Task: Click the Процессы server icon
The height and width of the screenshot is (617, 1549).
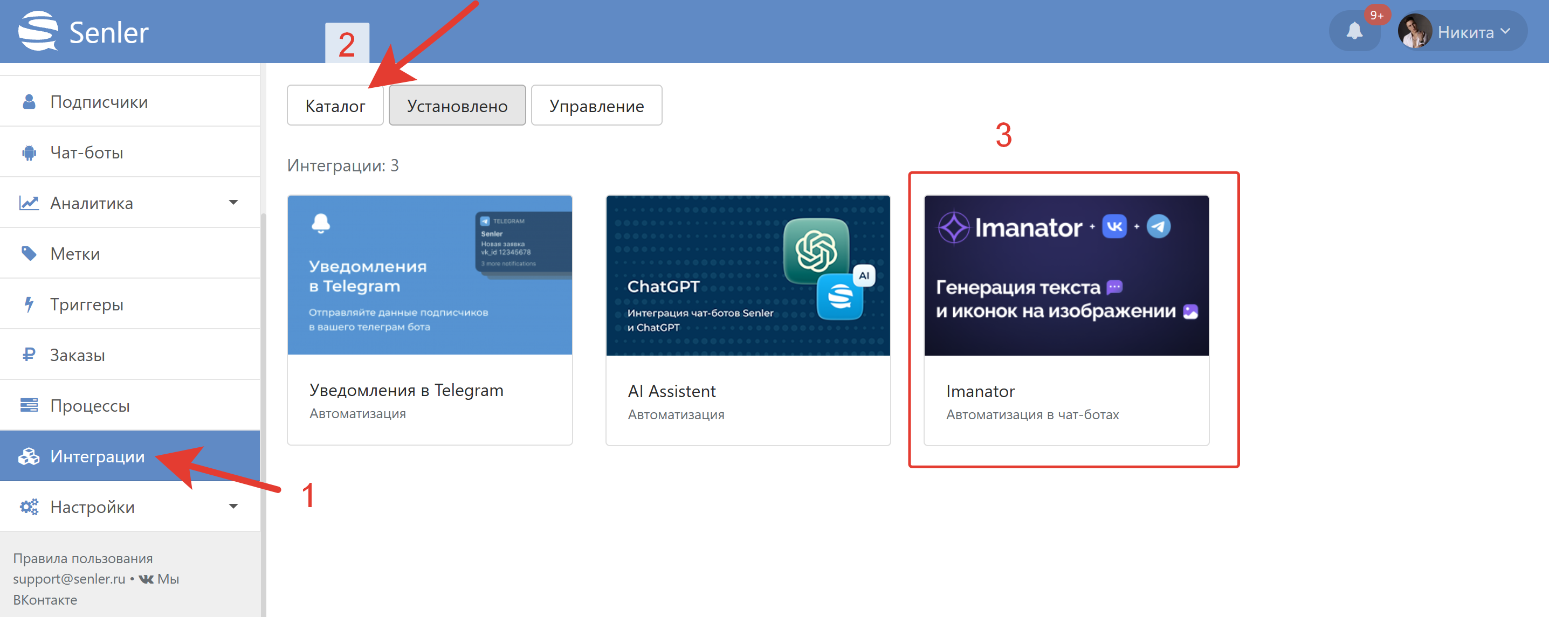Action: coord(29,406)
